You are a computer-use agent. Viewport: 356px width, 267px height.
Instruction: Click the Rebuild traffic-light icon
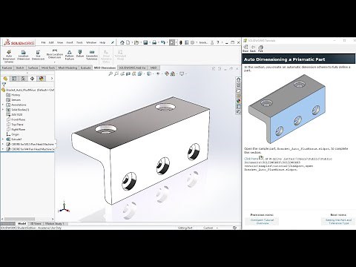[x=181, y=42]
